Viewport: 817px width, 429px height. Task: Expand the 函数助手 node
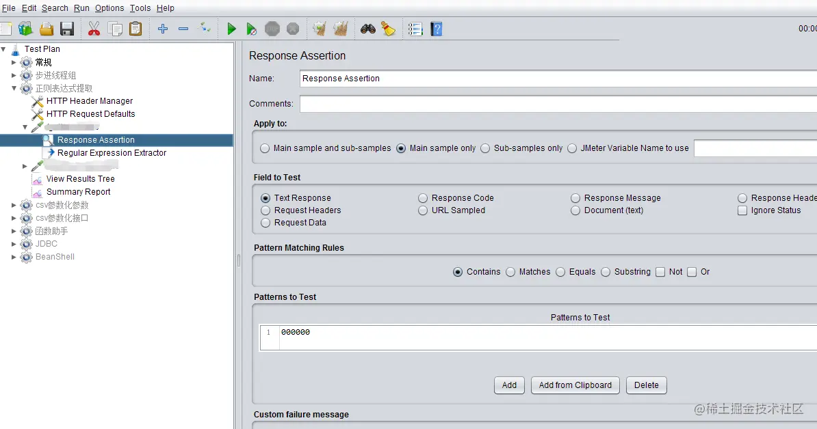[x=14, y=231]
